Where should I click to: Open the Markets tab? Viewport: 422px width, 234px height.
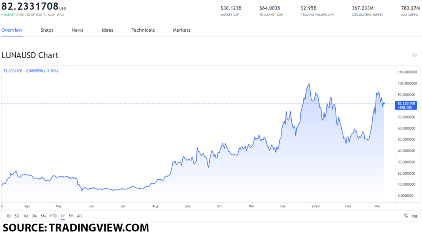[182, 30]
